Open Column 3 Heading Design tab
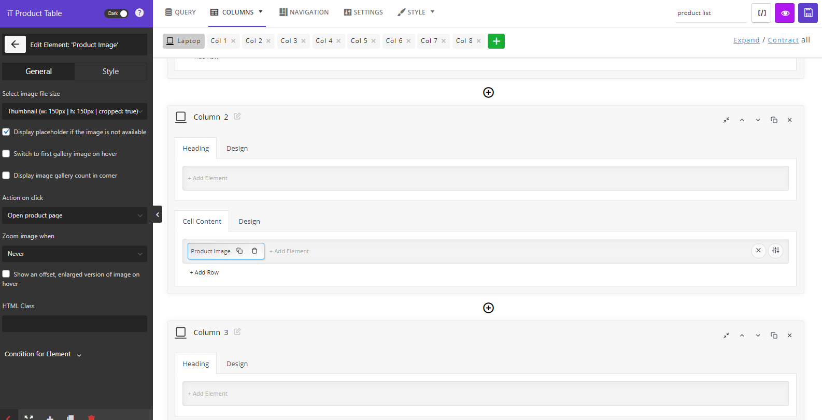Image resolution: width=822 pixels, height=420 pixels. [237, 364]
